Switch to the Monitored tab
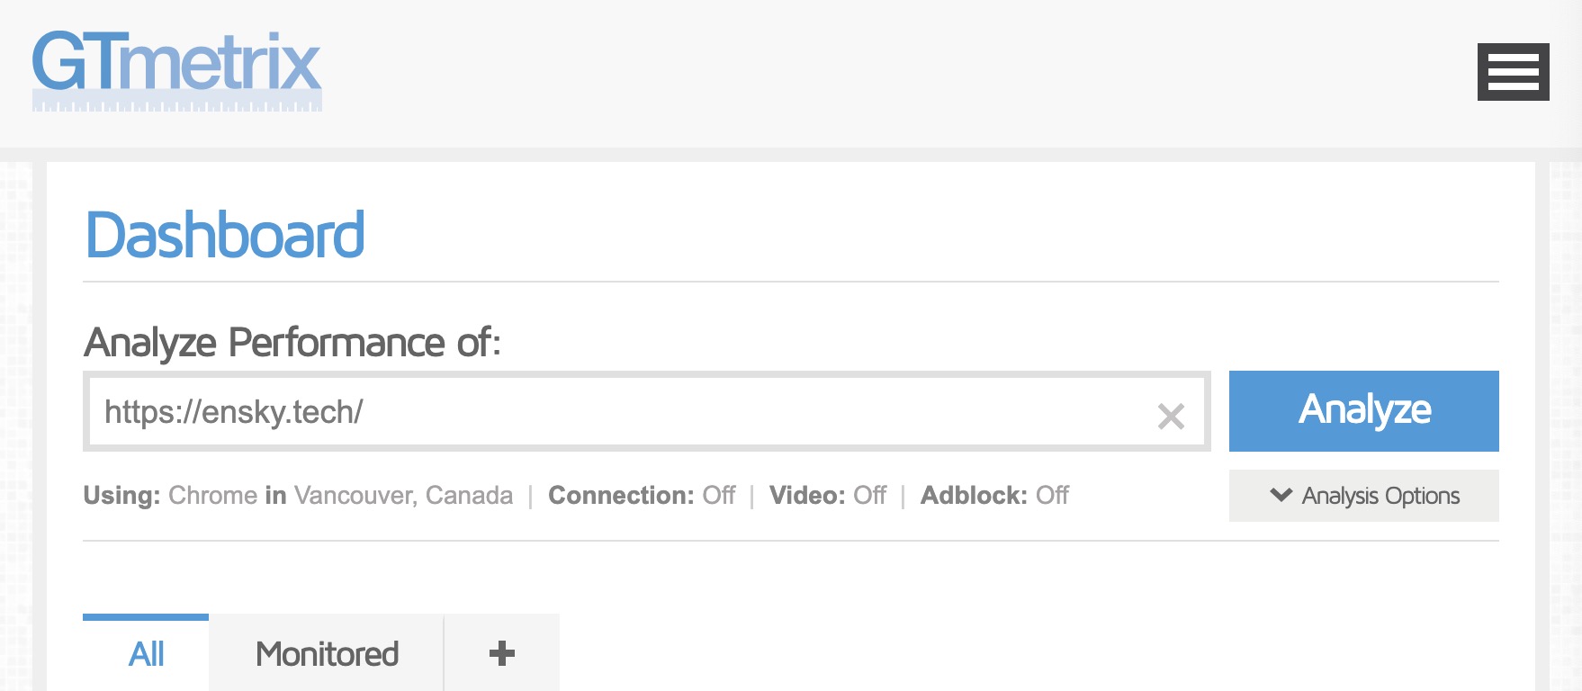Viewport: 1582px width, 691px height. [327, 654]
